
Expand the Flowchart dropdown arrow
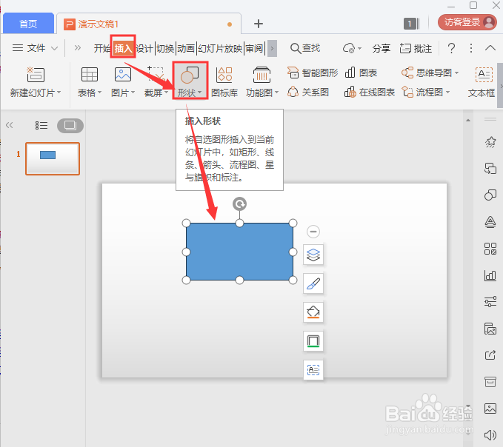[448, 93]
